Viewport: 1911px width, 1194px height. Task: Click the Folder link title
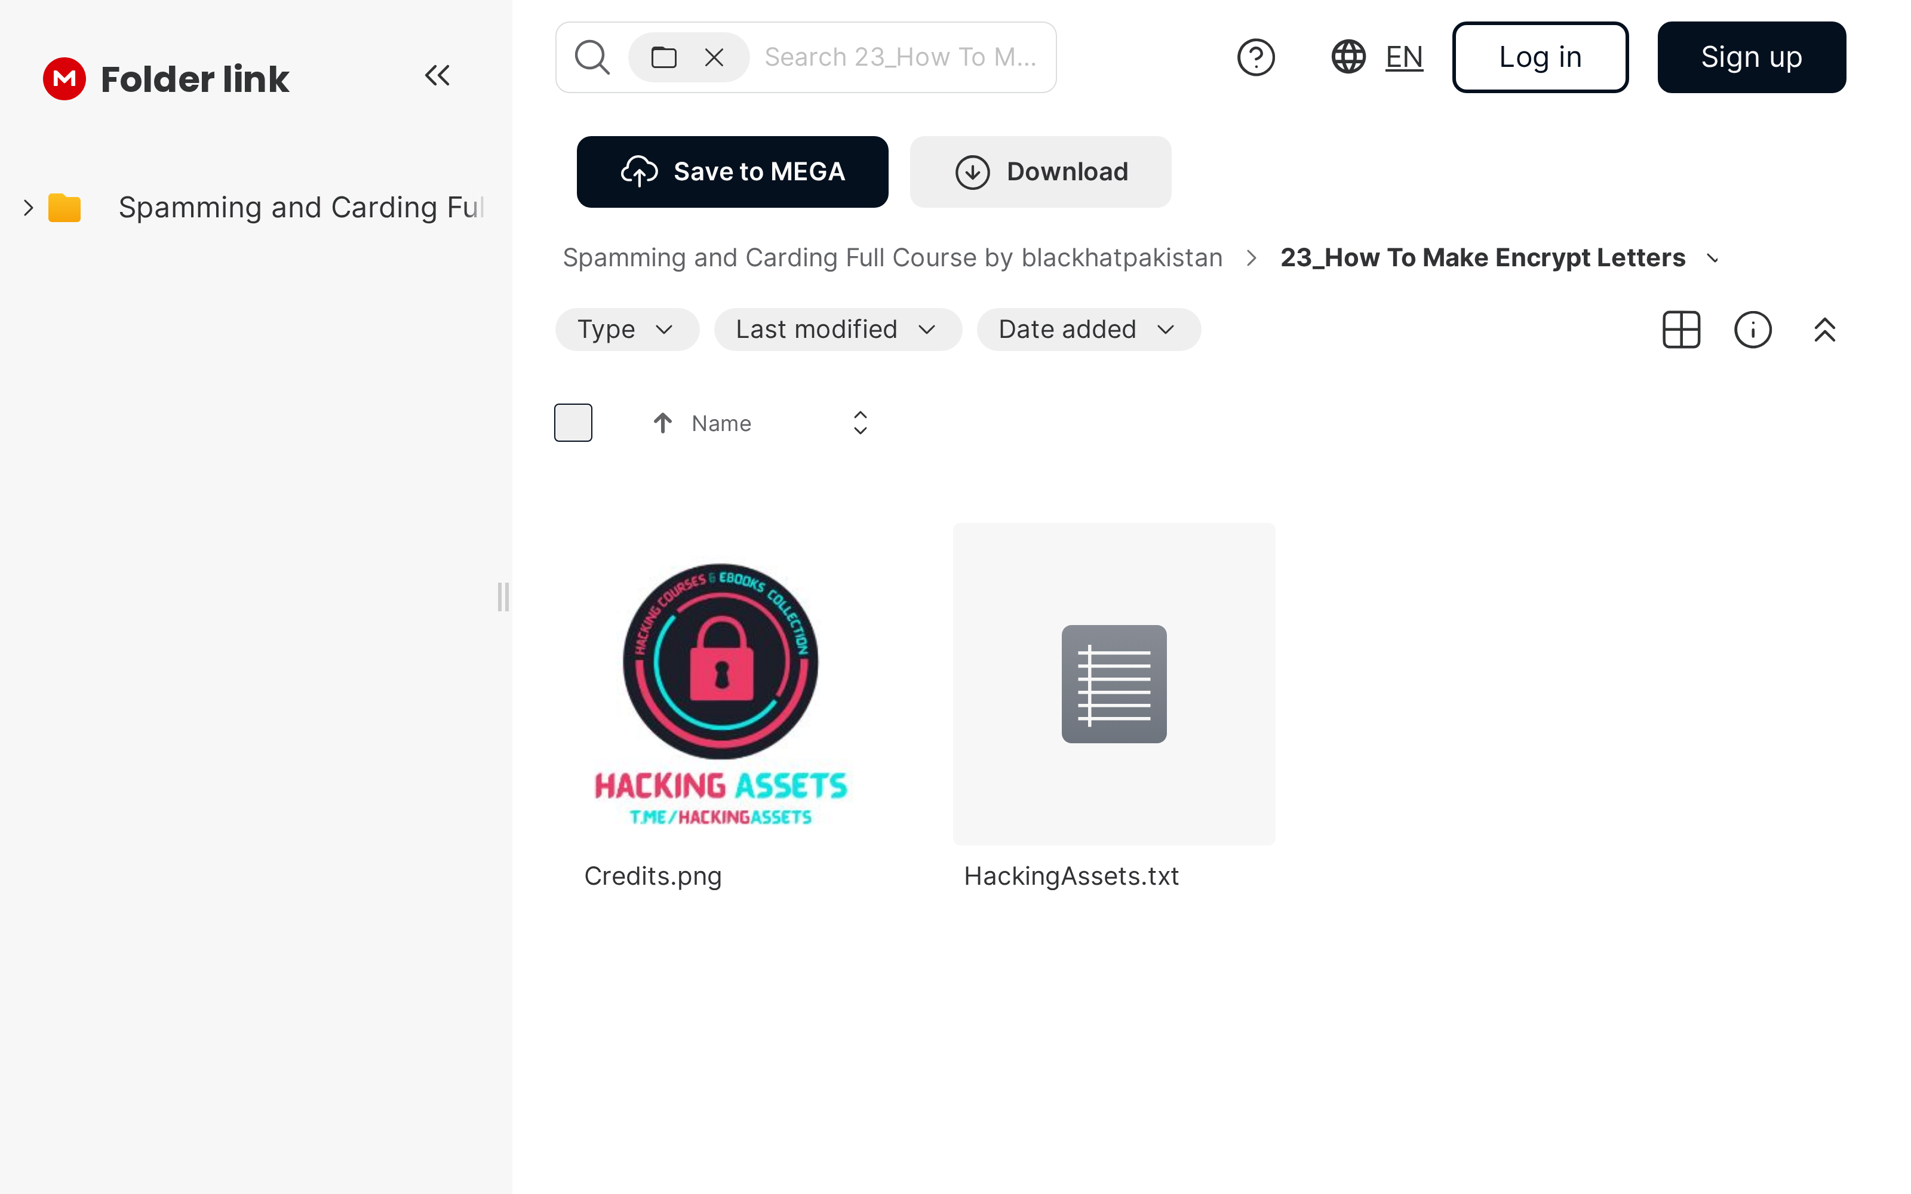[x=195, y=79]
